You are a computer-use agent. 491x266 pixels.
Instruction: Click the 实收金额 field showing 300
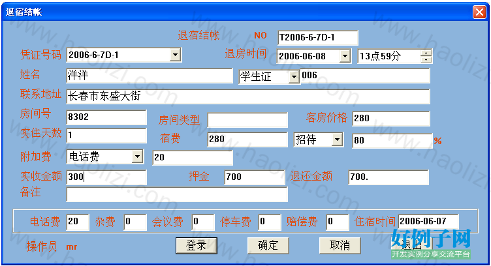click(x=106, y=177)
